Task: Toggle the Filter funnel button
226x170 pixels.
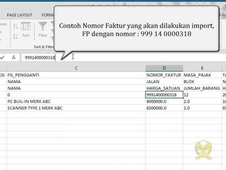Action: [x=42, y=30]
